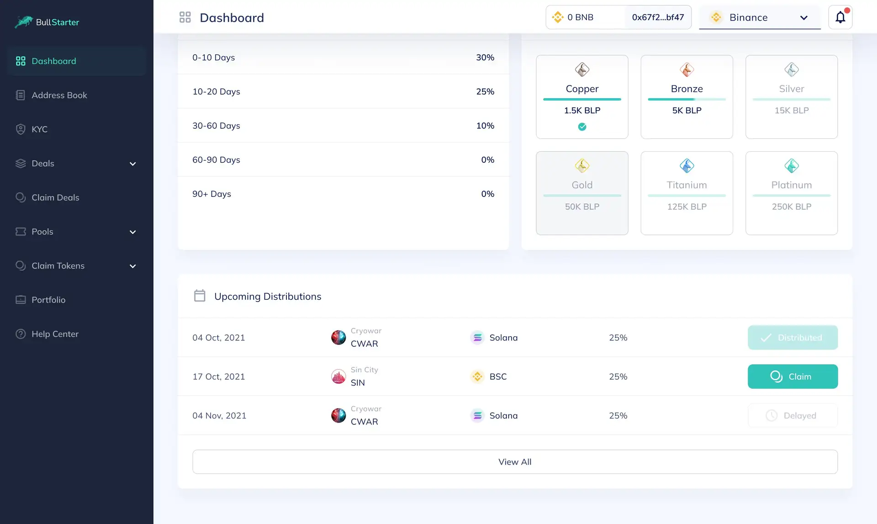Click the BullStarter logo
Image resolution: width=877 pixels, height=524 pixels.
(x=47, y=22)
